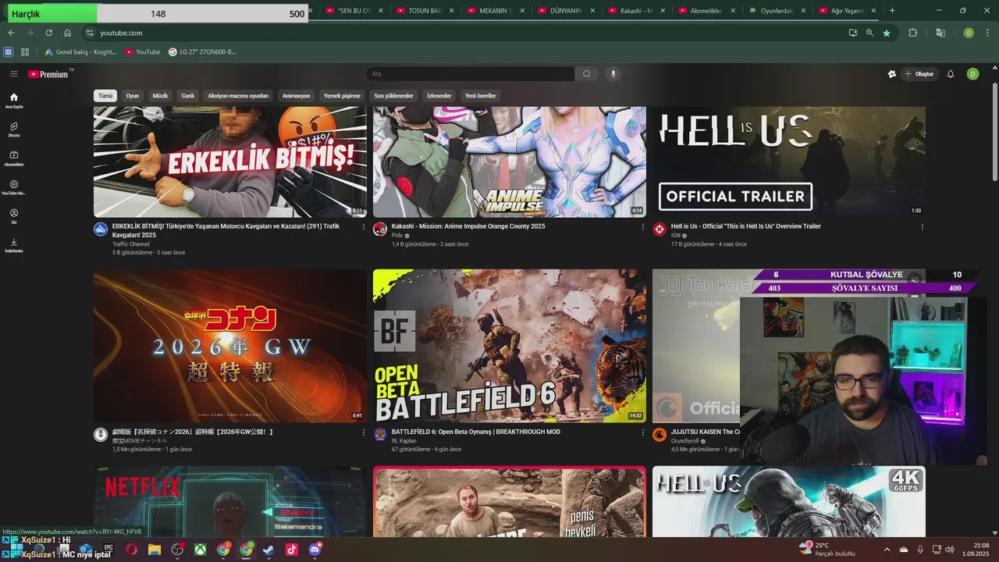This screenshot has height=562, width=999.
Task: Open Steam from the taskbar
Action: pos(268,550)
